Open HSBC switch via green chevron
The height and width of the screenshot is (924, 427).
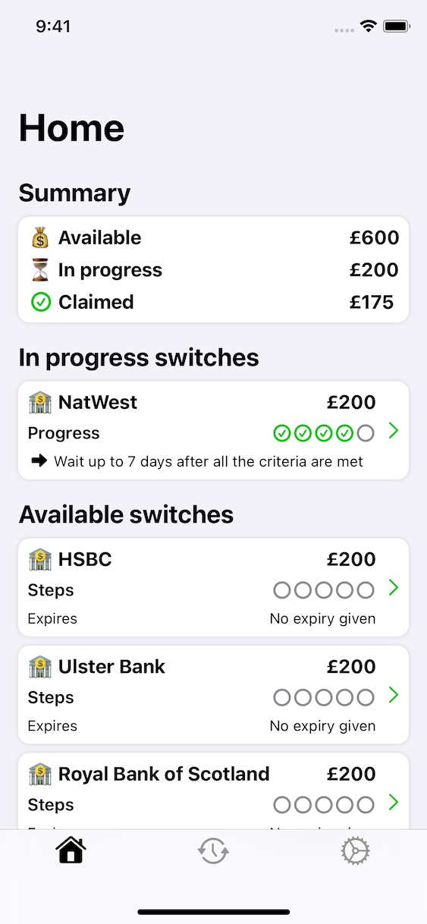tap(393, 588)
